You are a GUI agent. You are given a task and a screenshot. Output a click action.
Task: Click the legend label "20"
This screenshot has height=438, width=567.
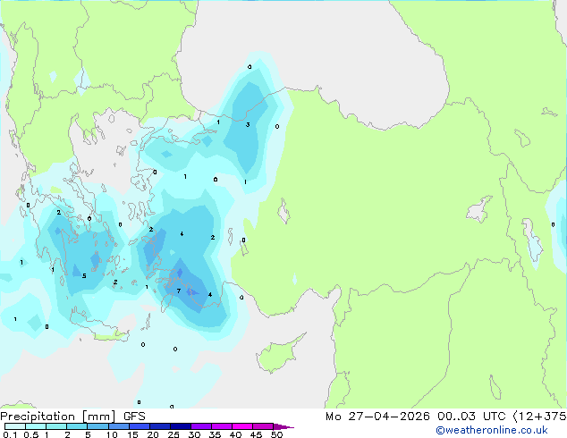coord(153,434)
